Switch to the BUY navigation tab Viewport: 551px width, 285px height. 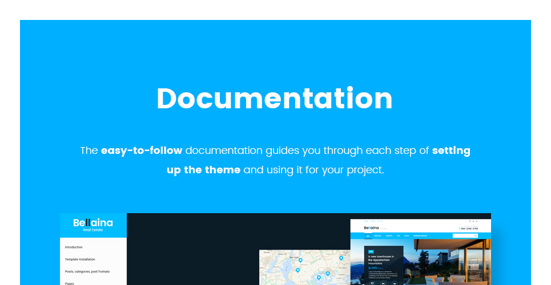[x=368, y=235]
